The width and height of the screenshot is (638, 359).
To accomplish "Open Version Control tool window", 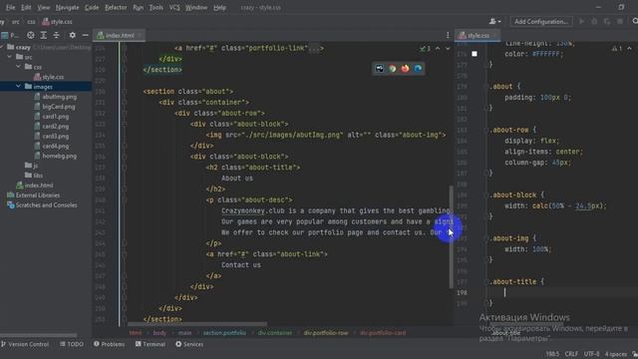I will click(25, 344).
